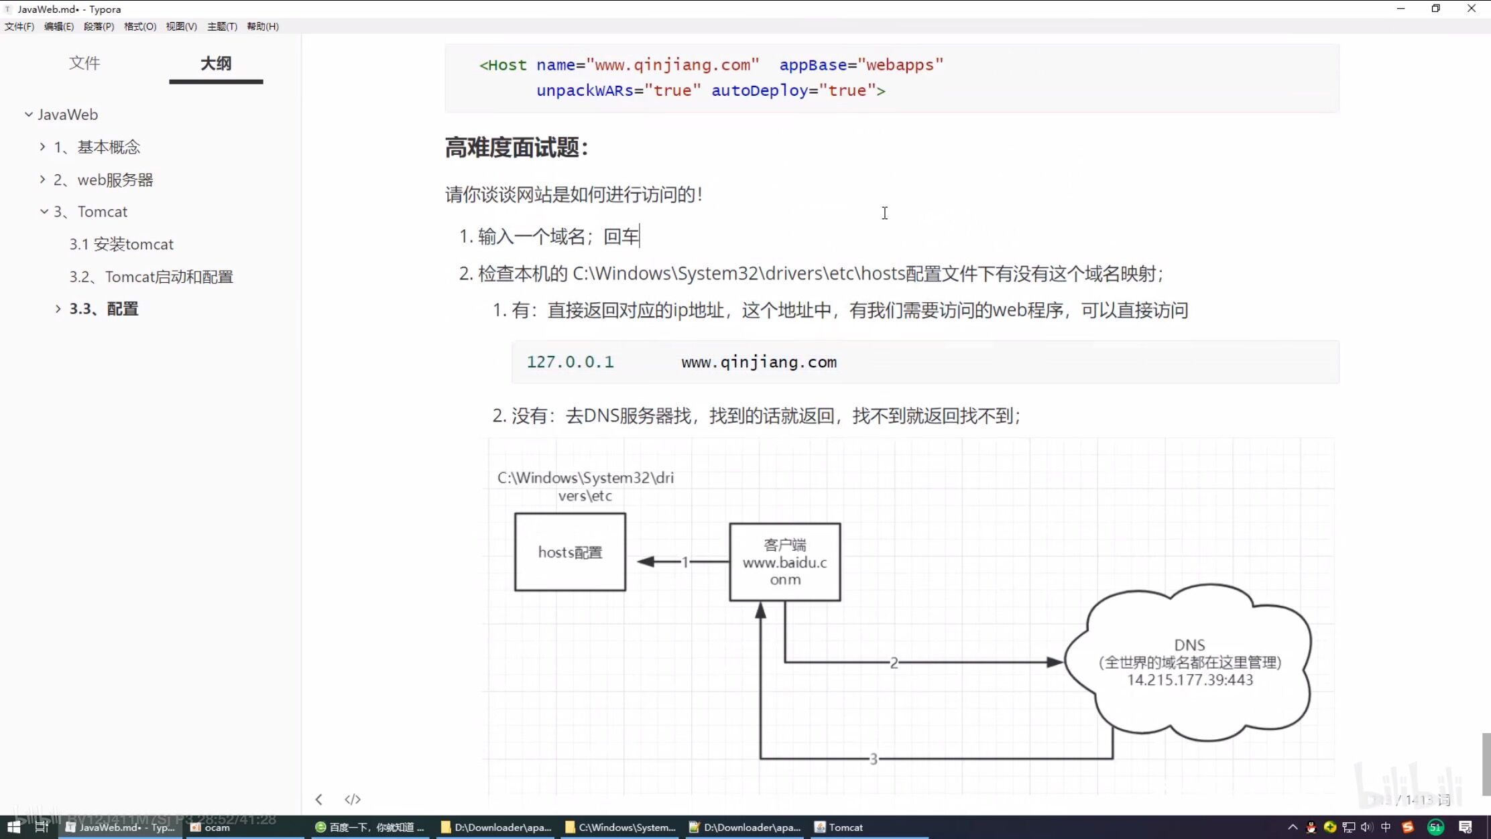Screen dimensions: 1491x839
Task: Collapse the JavaWeb outline root
Action: point(29,115)
